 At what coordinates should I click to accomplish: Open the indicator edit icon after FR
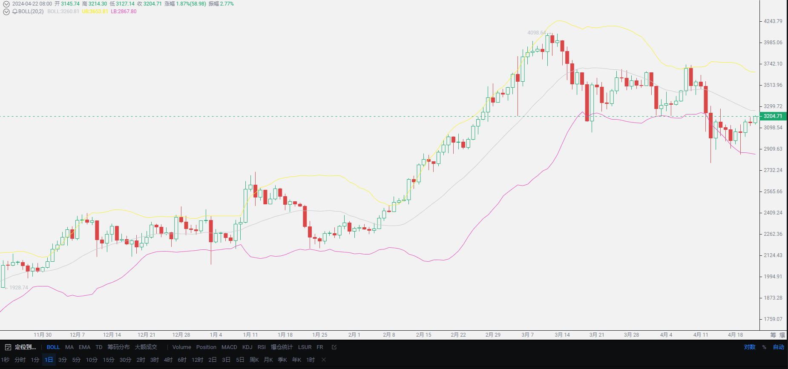click(x=334, y=347)
